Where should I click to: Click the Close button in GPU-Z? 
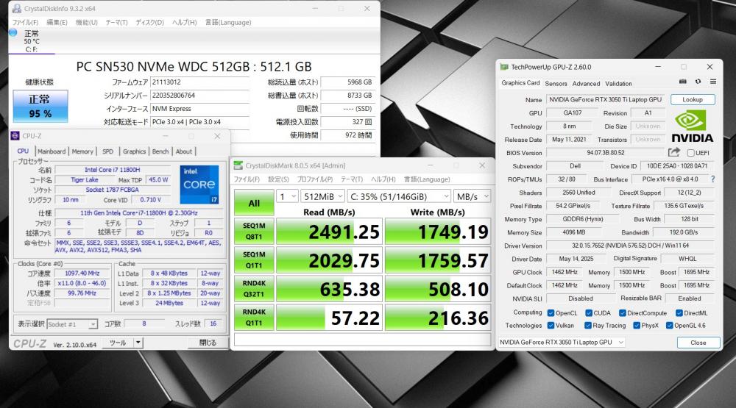coord(698,343)
